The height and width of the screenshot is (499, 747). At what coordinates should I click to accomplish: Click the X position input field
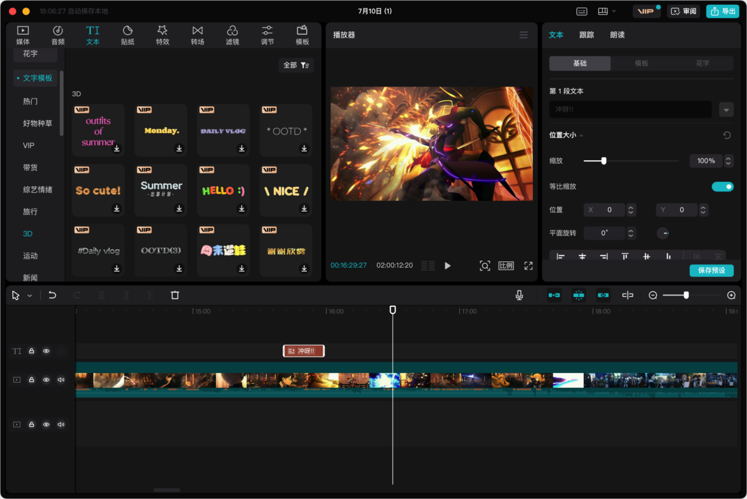605,210
